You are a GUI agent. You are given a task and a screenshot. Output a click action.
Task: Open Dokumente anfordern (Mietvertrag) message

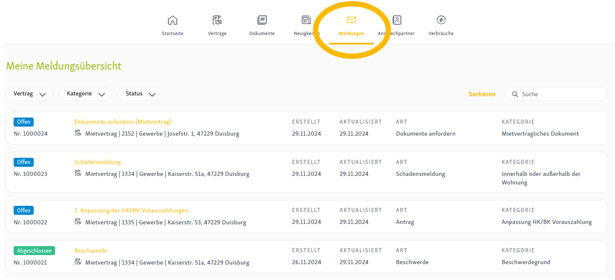coord(123,122)
